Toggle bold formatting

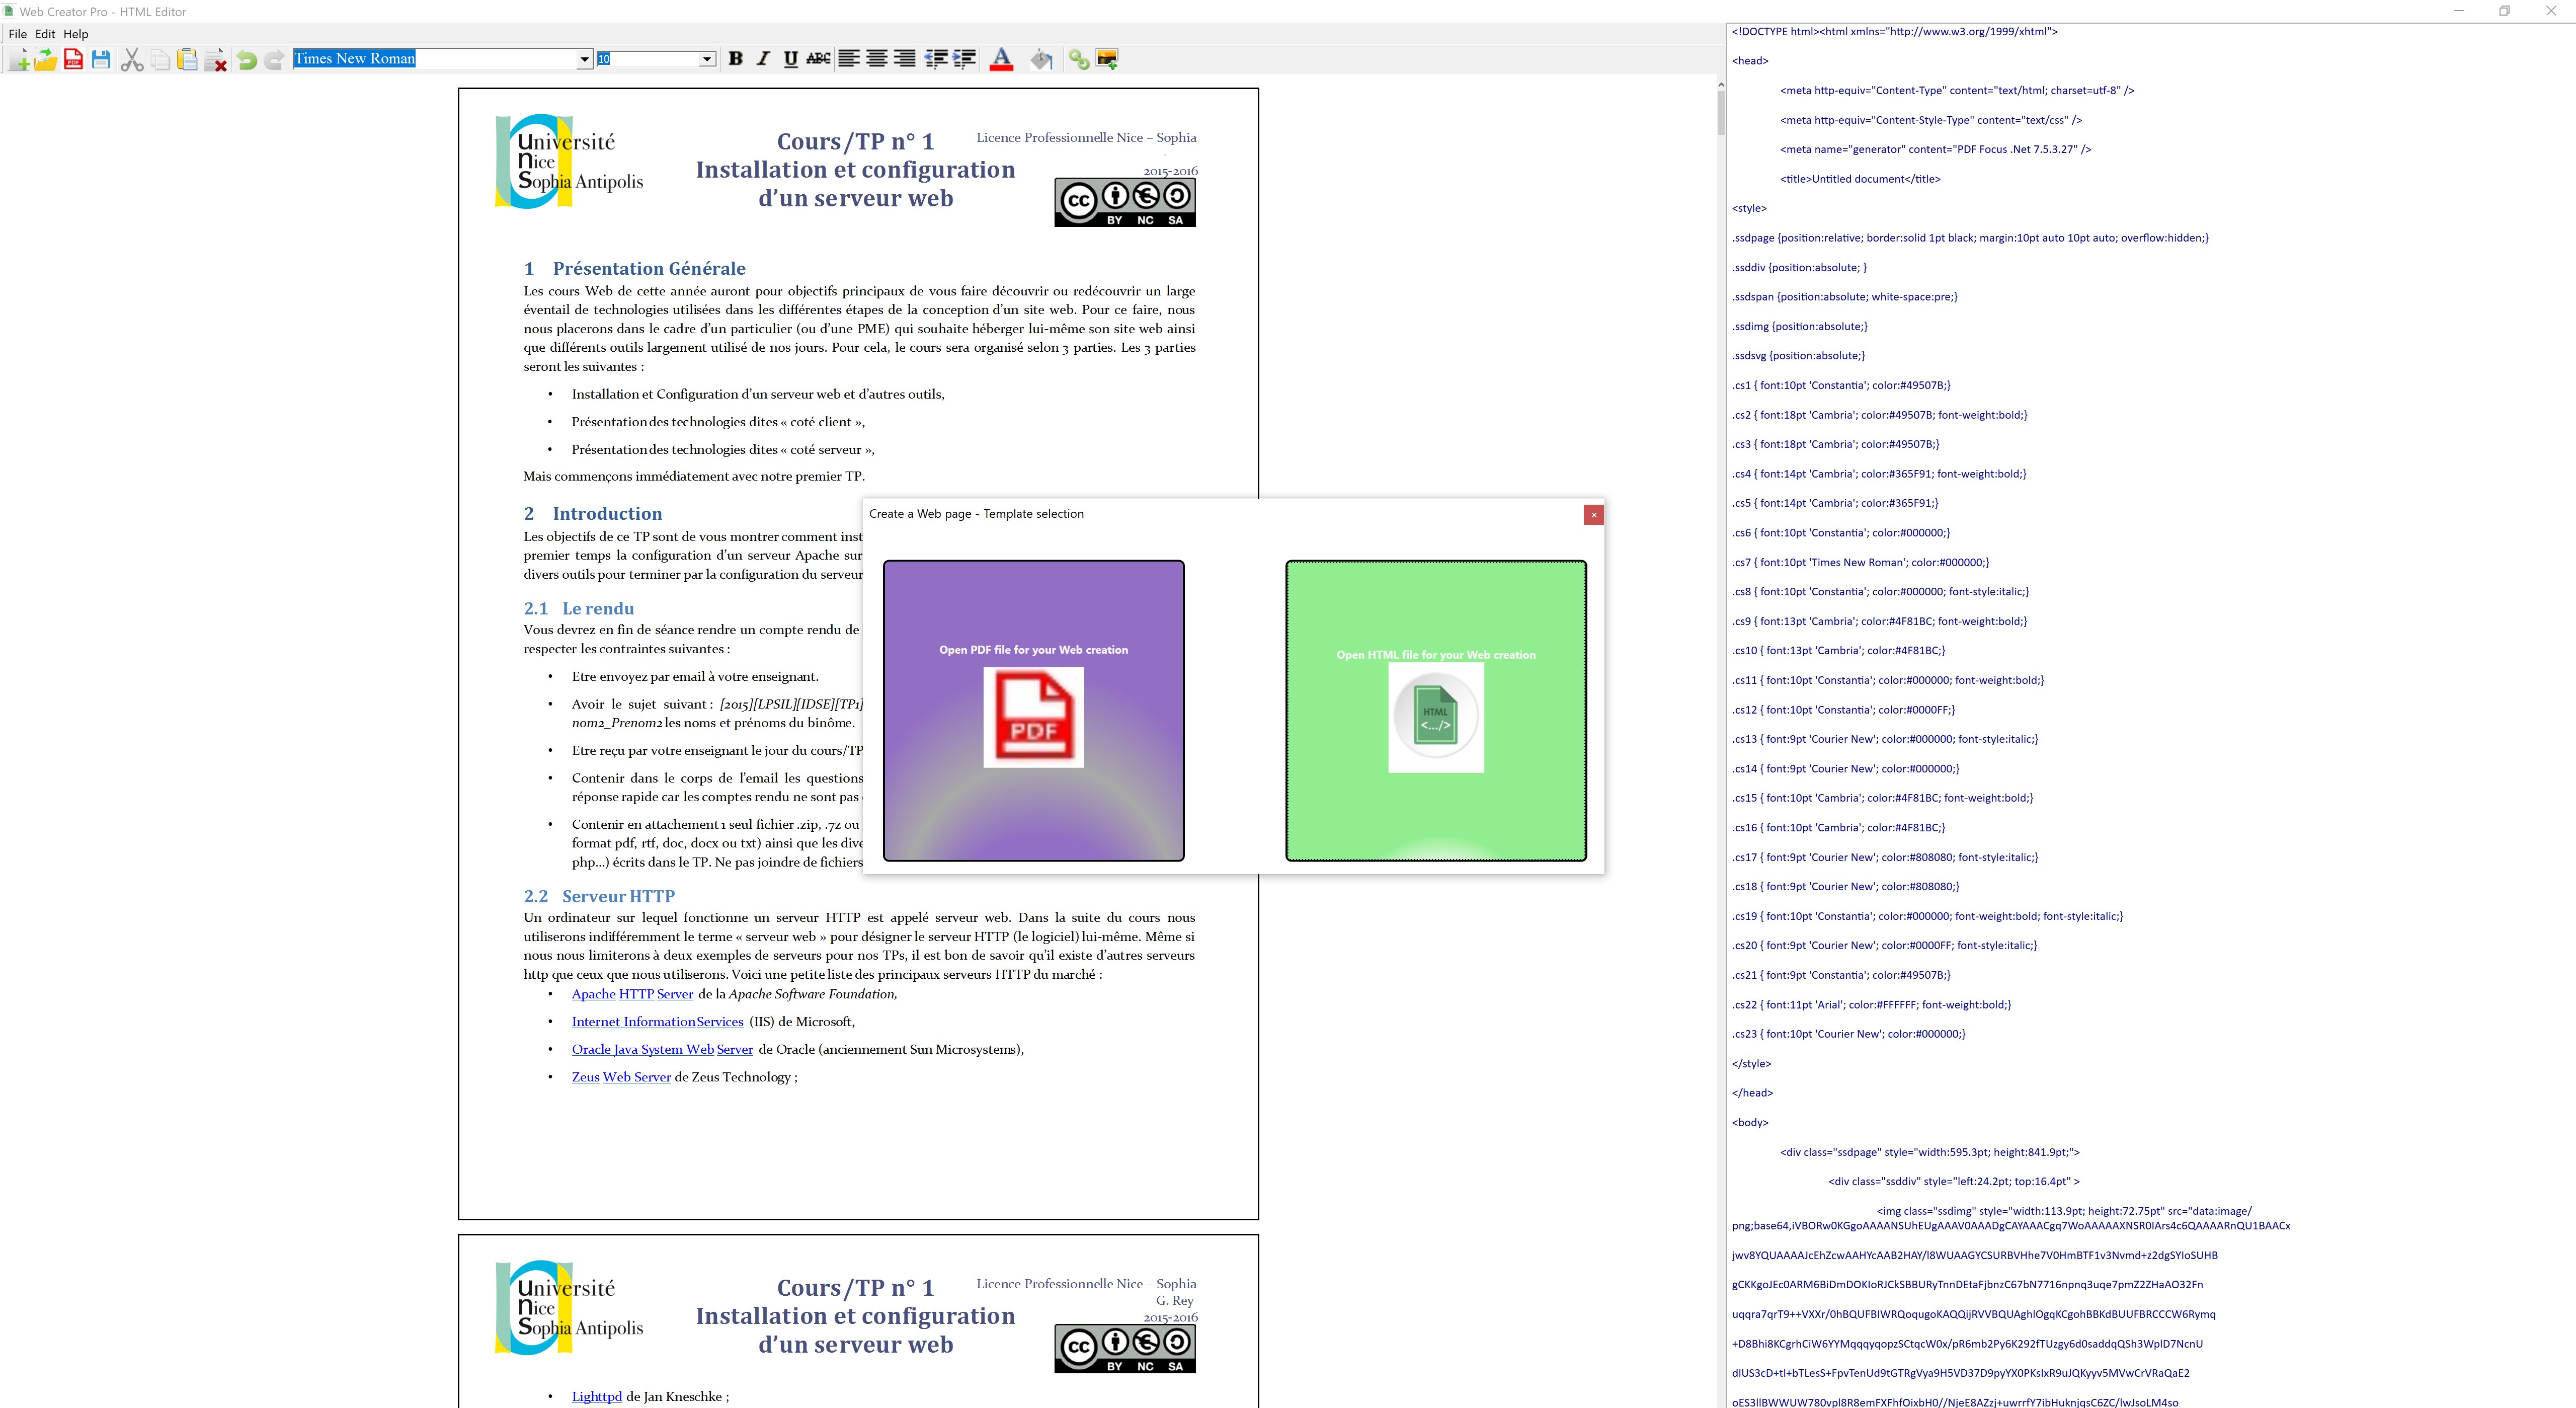[x=735, y=59]
